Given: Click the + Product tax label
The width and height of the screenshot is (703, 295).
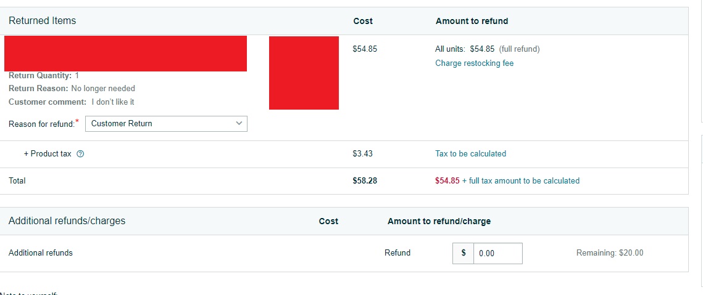Looking at the screenshot, I should coord(48,153).
